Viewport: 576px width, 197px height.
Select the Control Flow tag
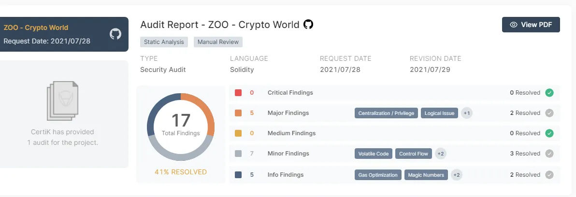[414, 154]
